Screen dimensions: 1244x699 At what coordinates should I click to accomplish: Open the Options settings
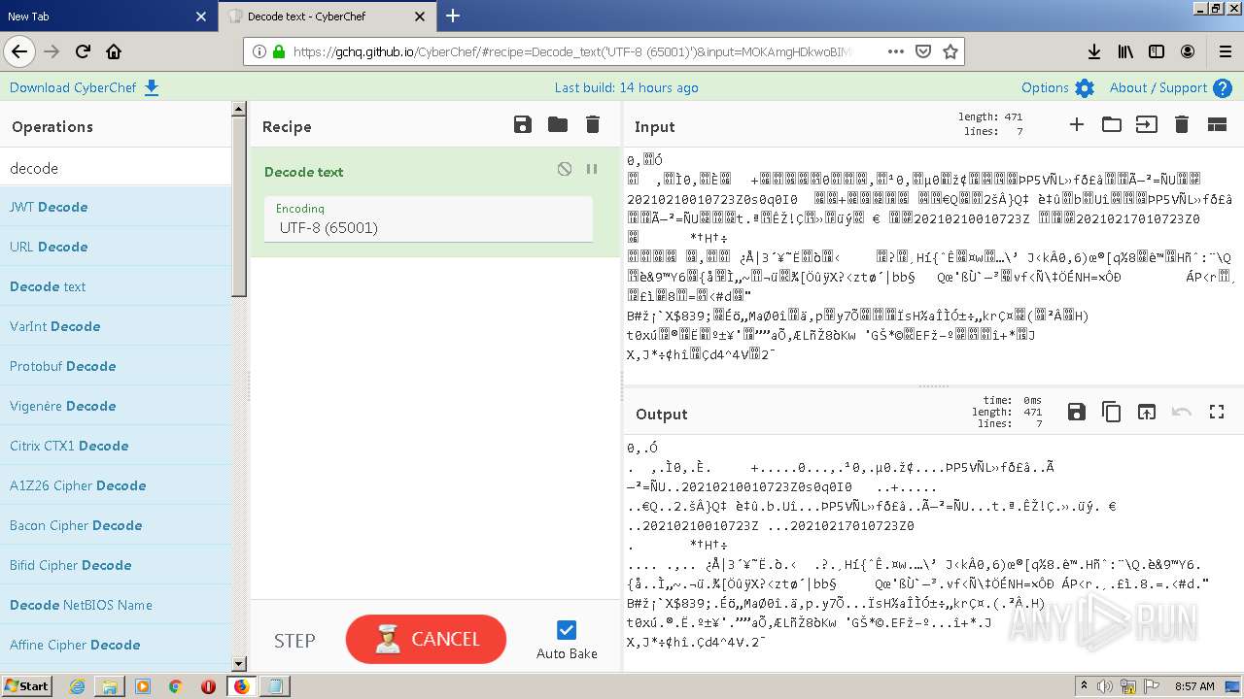[x=1057, y=87]
